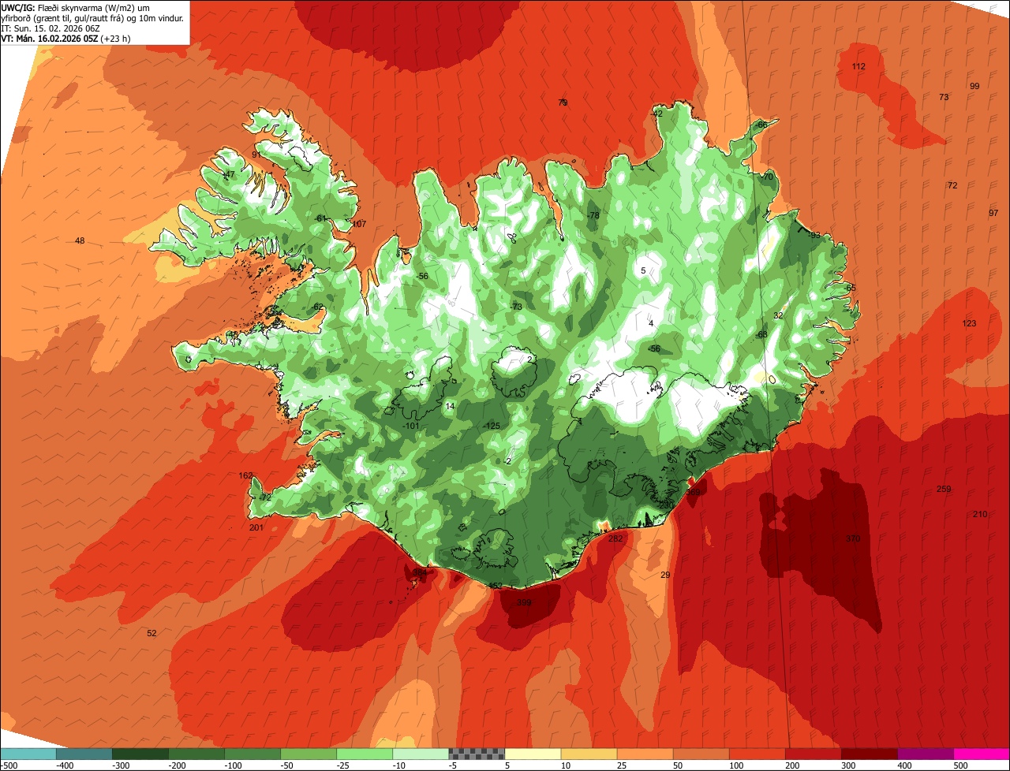This screenshot has height=771, width=1010.
Task: Click the map value "-42" on the northeast peninsula
Action: point(656,114)
